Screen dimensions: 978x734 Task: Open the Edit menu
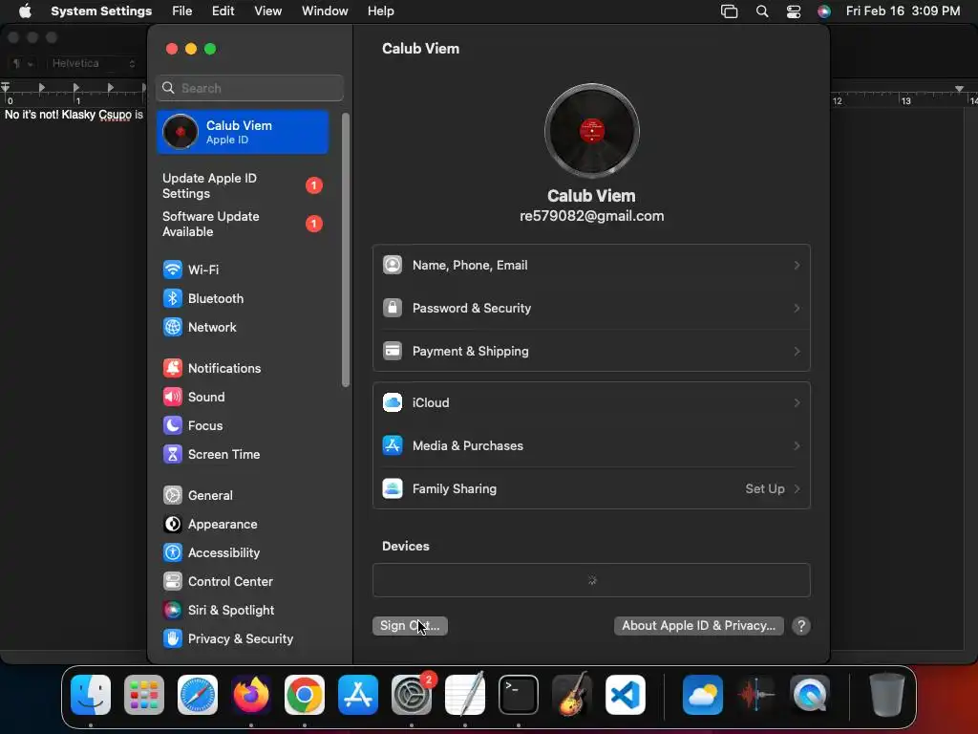[x=223, y=11]
